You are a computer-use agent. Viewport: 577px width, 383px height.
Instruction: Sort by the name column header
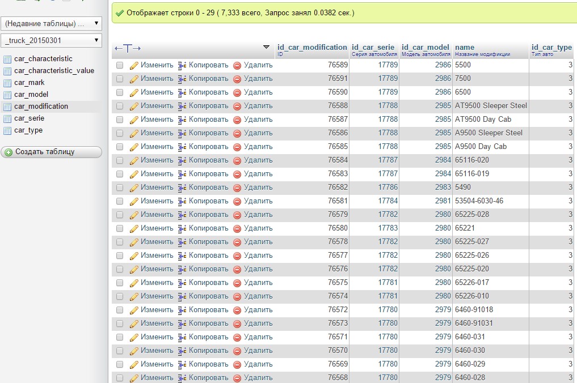(x=465, y=48)
